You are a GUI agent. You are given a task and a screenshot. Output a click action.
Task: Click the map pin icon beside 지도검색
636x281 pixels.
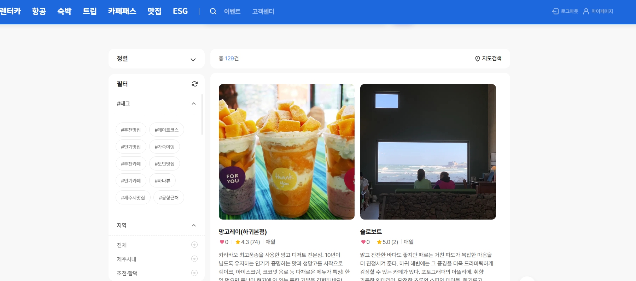477,59
